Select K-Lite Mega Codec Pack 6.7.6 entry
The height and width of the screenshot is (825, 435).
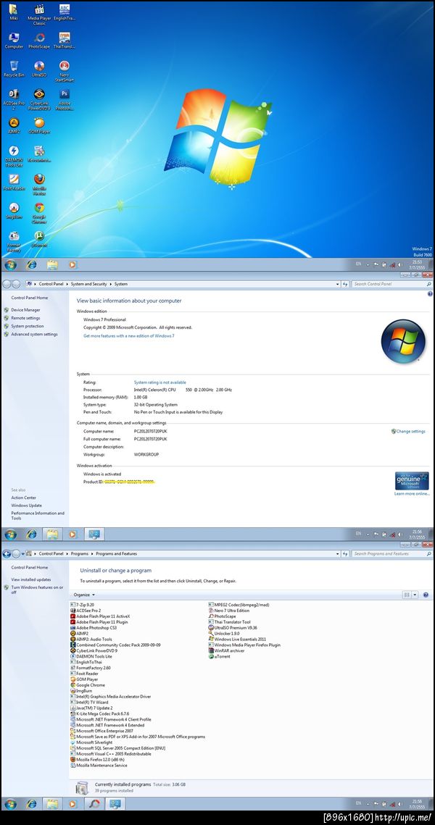(x=99, y=714)
